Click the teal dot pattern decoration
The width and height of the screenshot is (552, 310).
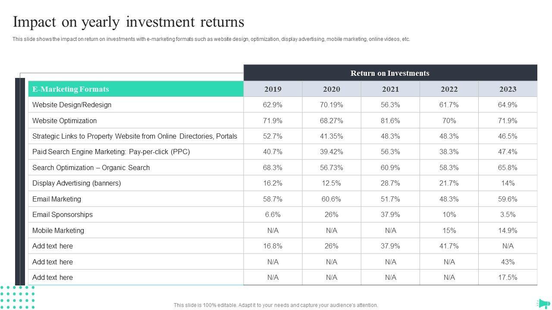18,297
